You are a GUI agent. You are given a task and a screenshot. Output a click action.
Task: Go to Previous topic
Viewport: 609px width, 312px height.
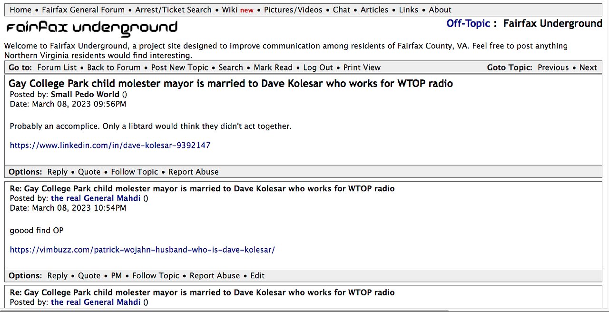pos(553,68)
